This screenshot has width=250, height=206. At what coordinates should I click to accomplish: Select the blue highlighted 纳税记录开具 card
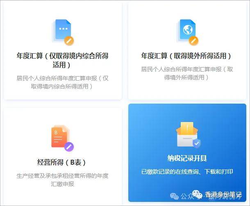click(x=187, y=153)
